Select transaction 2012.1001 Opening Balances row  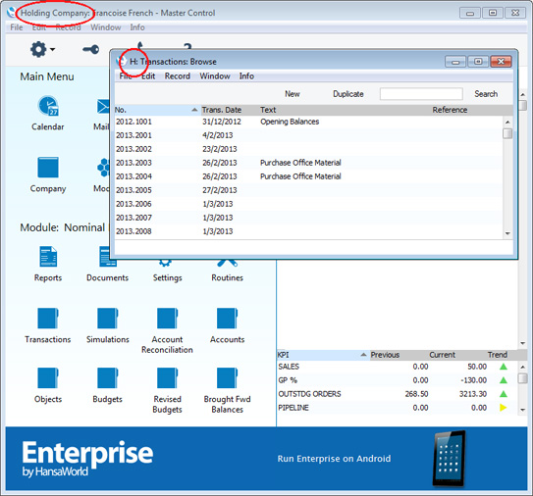(308, 122)
